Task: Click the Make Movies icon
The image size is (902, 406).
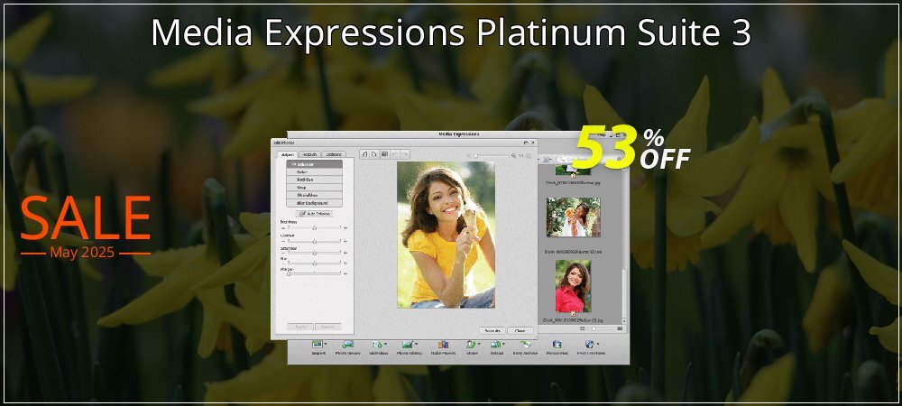Action: tap(443, 345)
